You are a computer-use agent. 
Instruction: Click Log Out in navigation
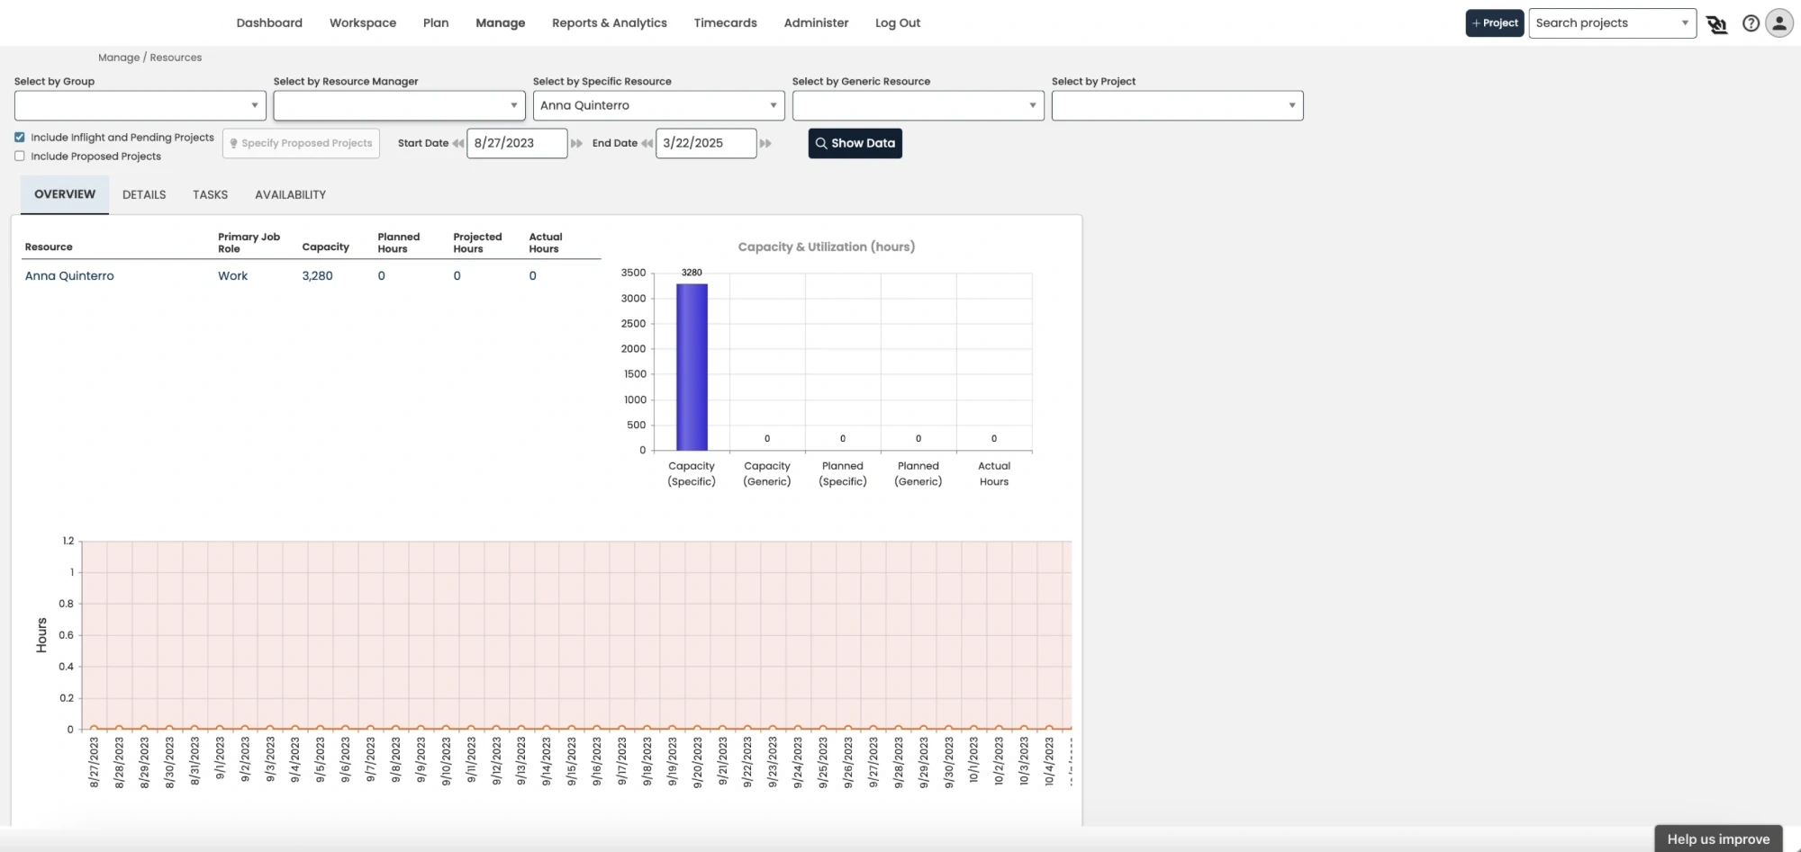pyautogui.click(x=898, y=23)
